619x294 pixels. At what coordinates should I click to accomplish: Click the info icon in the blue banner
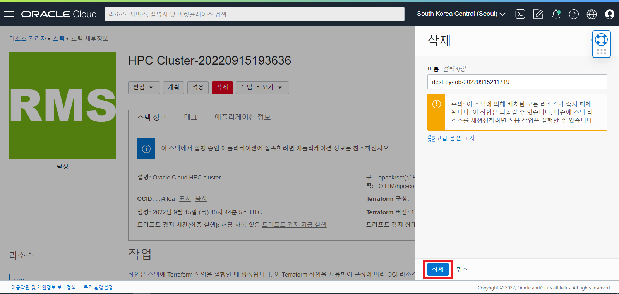tap(146, 149)
